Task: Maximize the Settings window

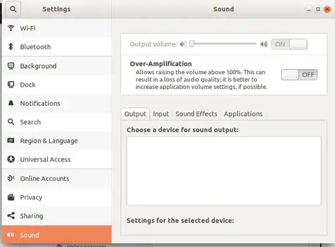Action: tap(318, 9)
